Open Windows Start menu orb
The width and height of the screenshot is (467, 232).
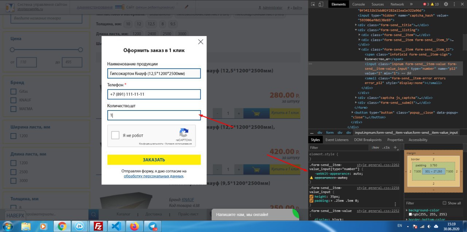point(7,226)
